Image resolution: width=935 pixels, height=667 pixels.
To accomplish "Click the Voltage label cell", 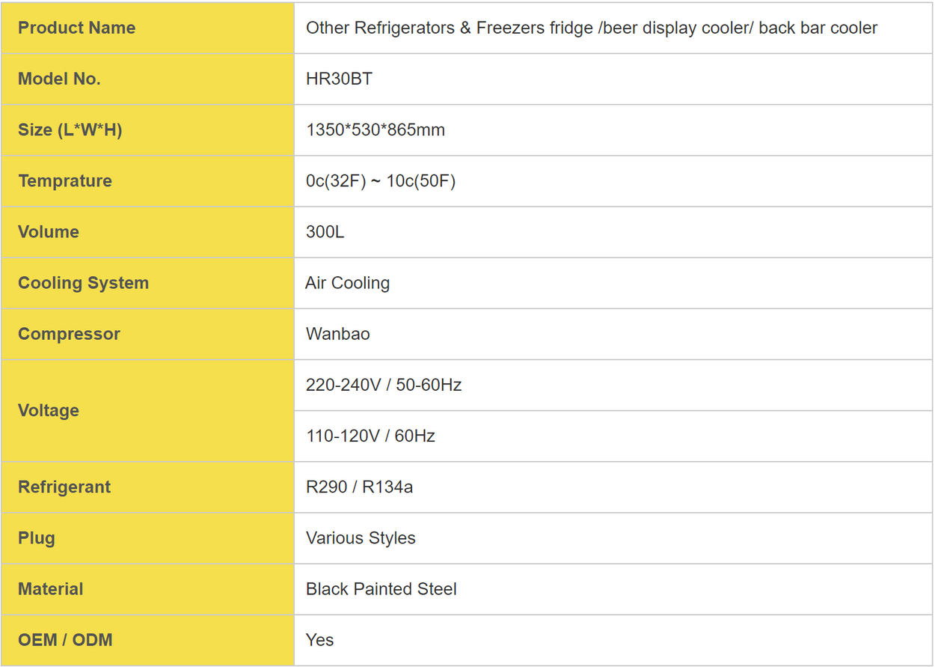I will coord(147,410).
